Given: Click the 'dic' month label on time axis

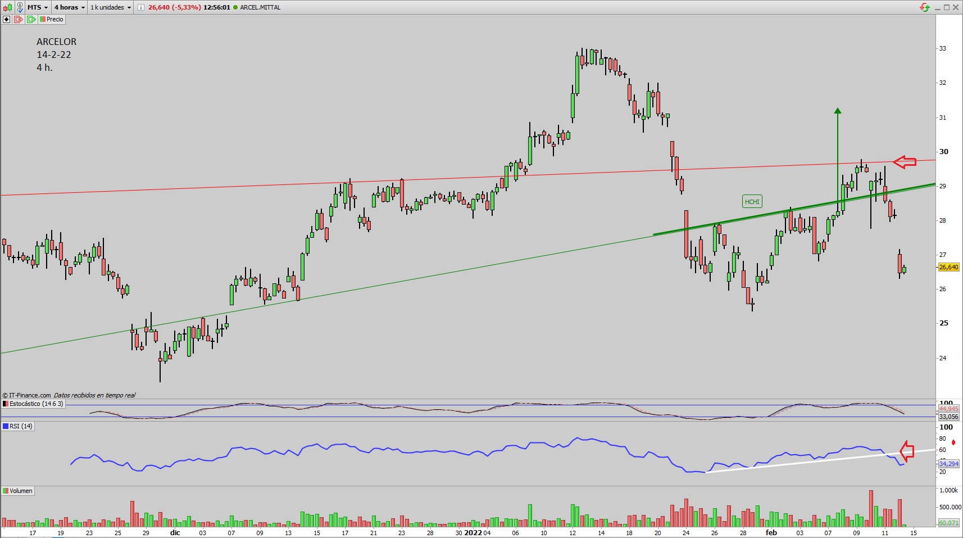Looking at the screenshot, I should pyautogui.click(x=175, y=532).
